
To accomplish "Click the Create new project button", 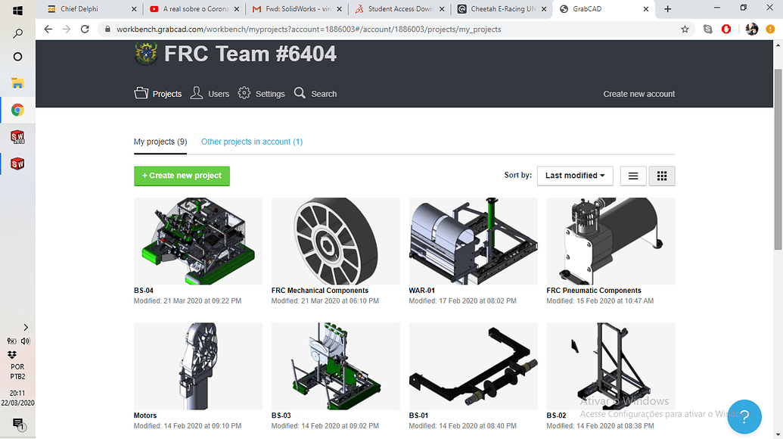I will pos(182,176).
